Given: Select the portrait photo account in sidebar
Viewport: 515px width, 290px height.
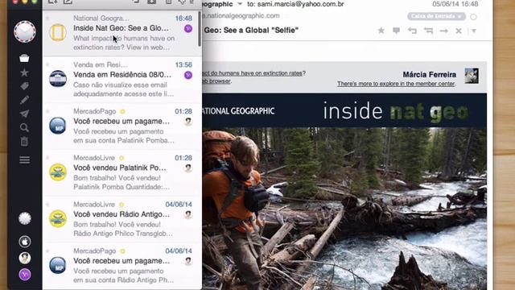Looking at the screenshot, I should [25, 258].
